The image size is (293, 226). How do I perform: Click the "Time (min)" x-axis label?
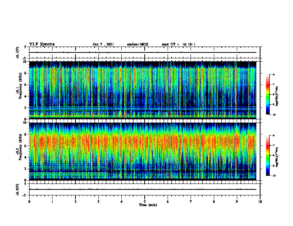tap(148, 205)
